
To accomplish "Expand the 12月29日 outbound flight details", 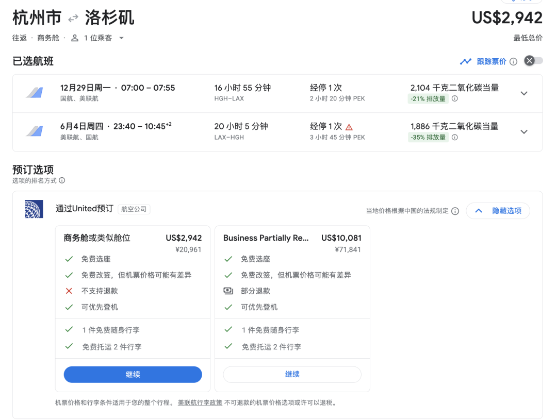I will (x=524, y=93).
